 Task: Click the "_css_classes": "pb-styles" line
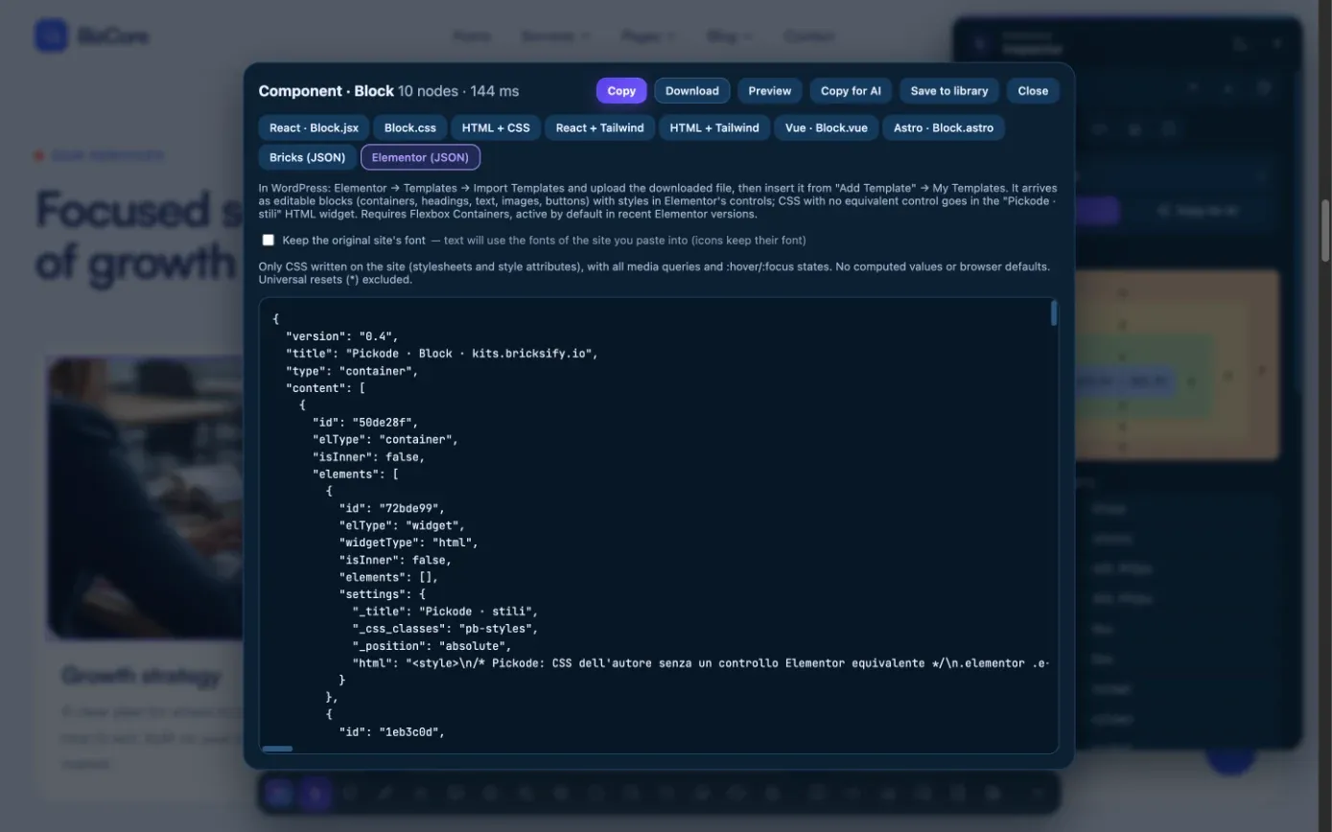coord(446,629)
